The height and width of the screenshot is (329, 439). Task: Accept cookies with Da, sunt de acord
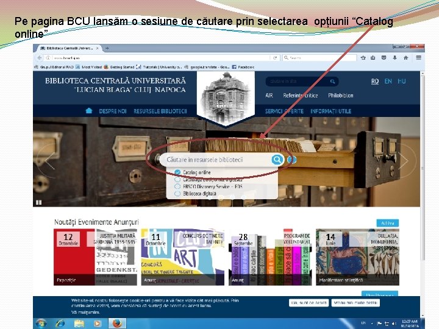tap(309, 303)
